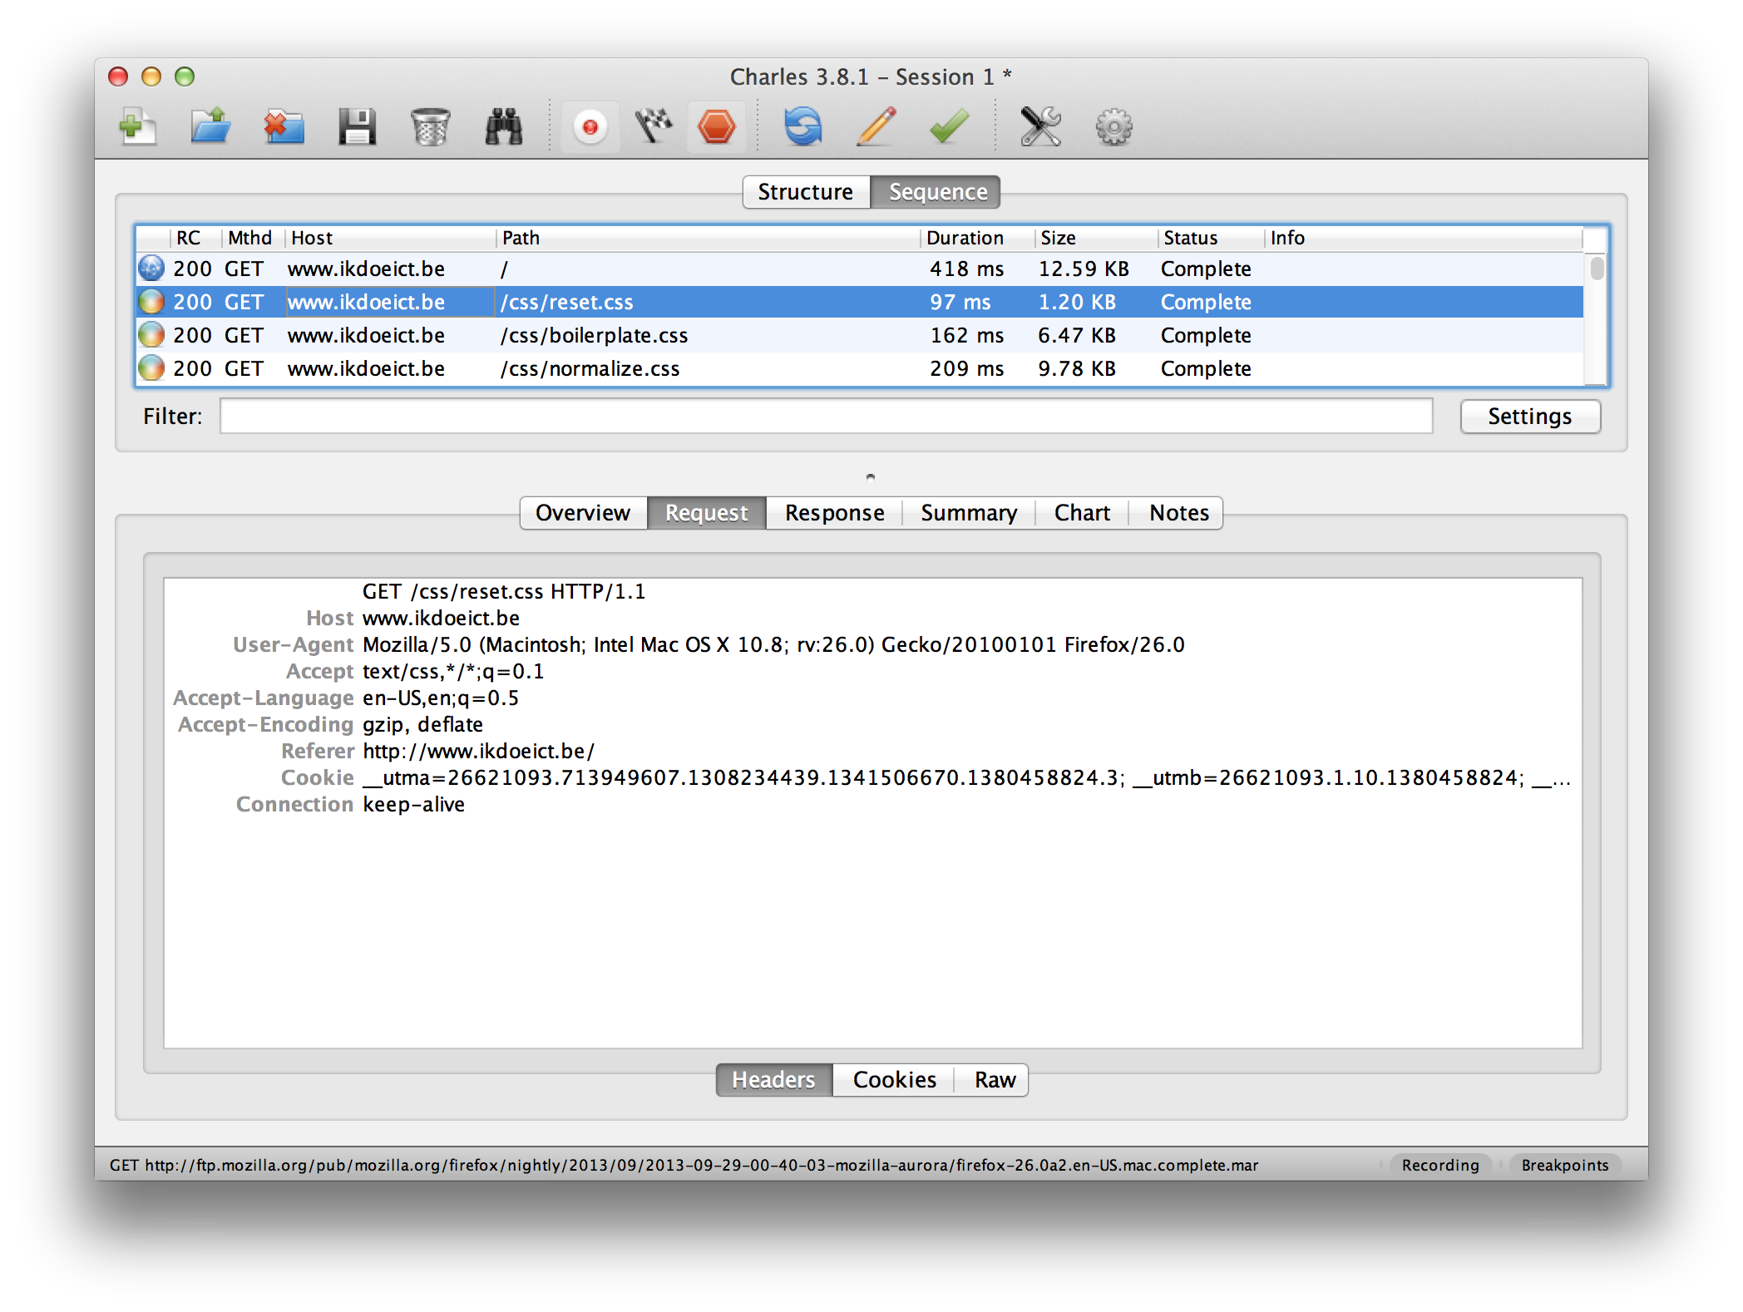Open Find using the binoculars icon

(502, 126)
